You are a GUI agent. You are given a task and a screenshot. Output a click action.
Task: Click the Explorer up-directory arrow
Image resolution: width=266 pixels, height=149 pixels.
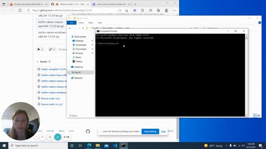tap(83, 28)
